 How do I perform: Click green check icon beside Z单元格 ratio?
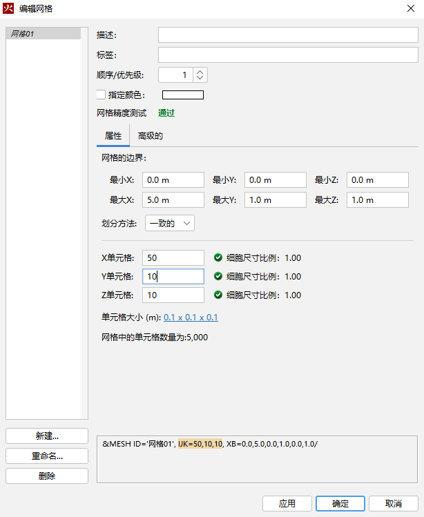coord(218,295)
